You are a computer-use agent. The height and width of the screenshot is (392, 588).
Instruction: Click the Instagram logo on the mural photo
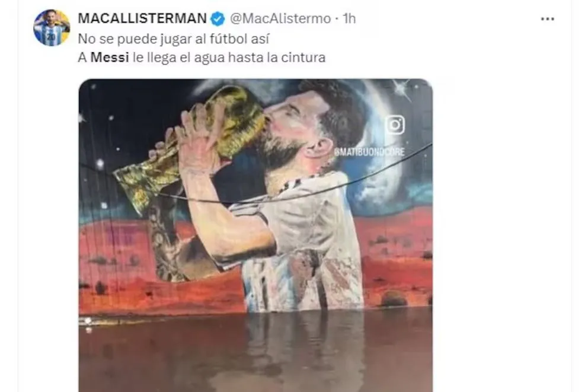click(x=395, y=125)
